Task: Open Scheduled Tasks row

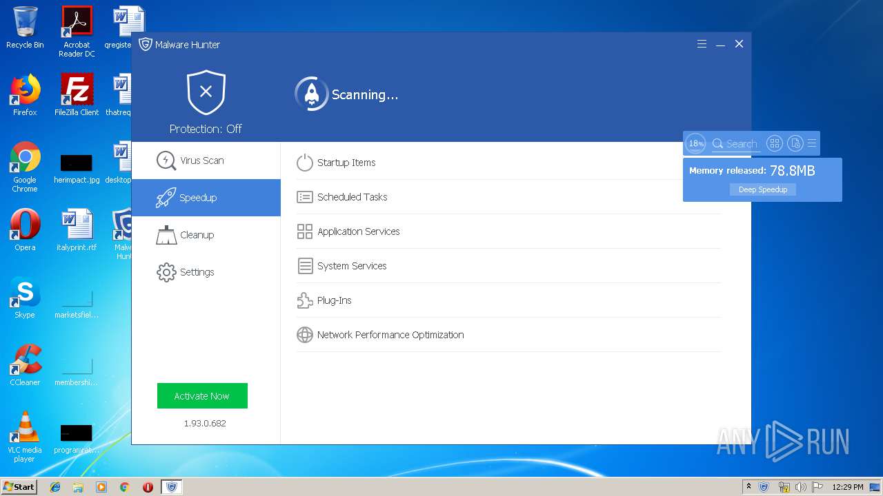Action: click(508, 197)
